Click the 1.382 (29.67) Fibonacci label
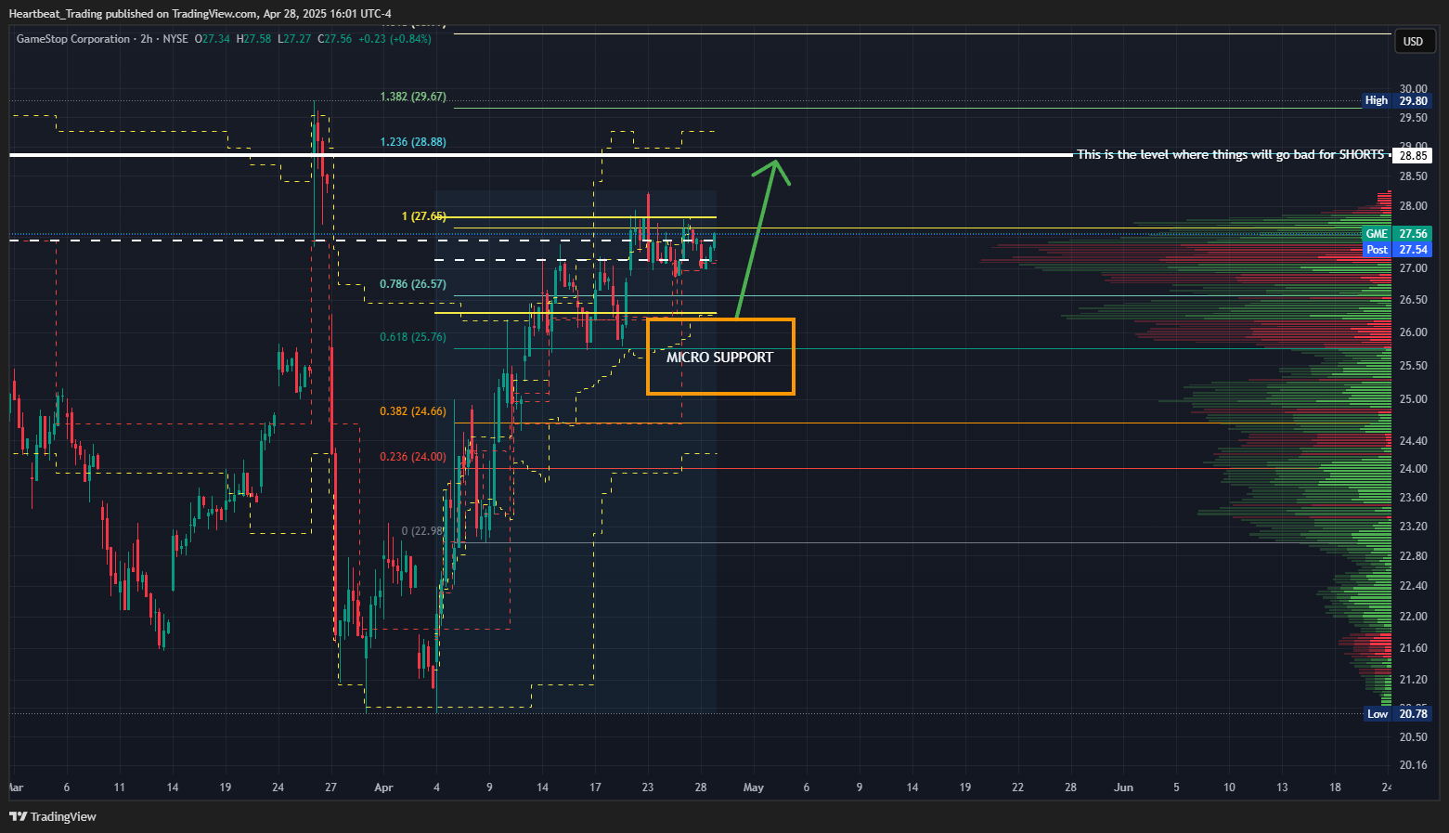Image resolution: width=1449 pixels, height=833 pixels. 413,97
